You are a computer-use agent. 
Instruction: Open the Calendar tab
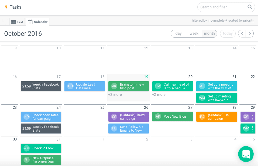click(38, 22)
